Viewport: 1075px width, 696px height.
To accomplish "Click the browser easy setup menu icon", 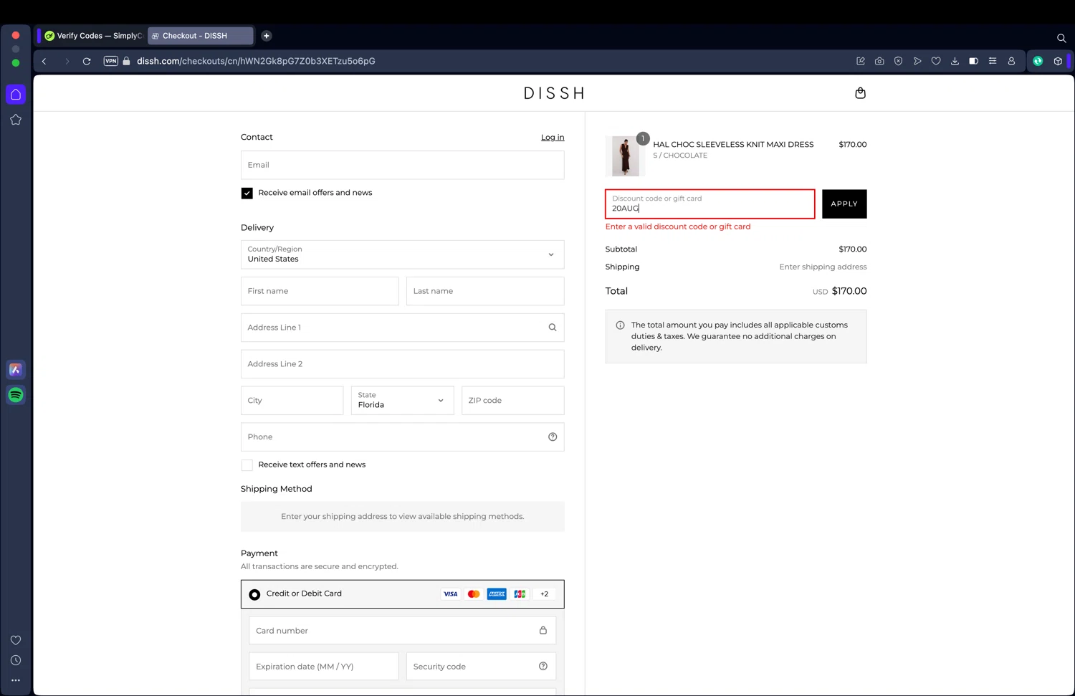I will click(x=993, y=62).
